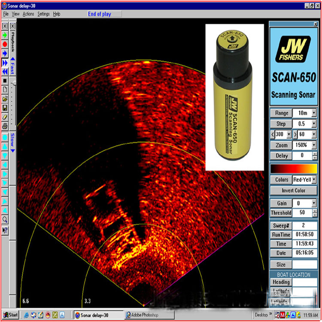Image resolution: width=322 pixels, height=322 pixels.
Task: Expand the Range dropdown showing 10m
Action: pyautogui.click(x=314, y=113)
